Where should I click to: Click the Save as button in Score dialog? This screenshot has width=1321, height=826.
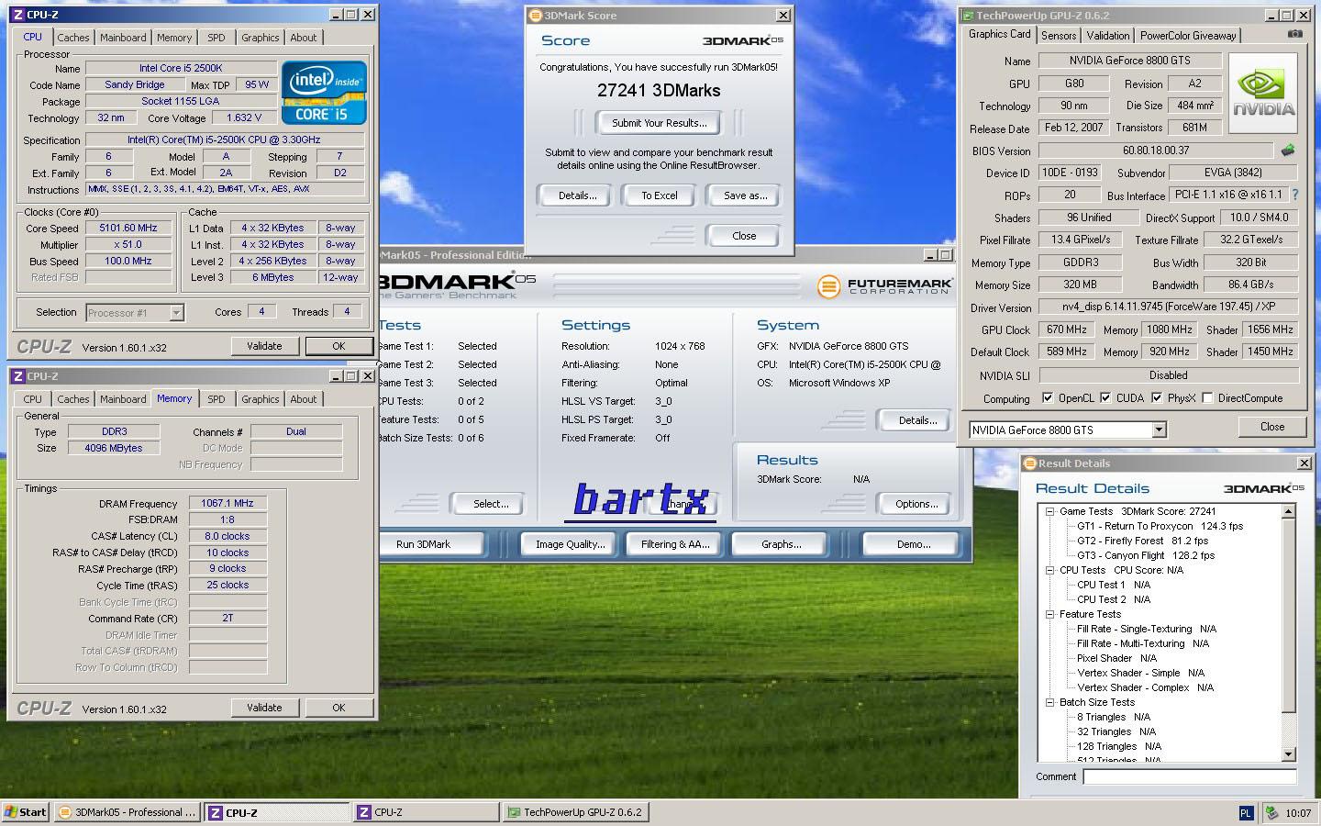[x=745, y=195]
